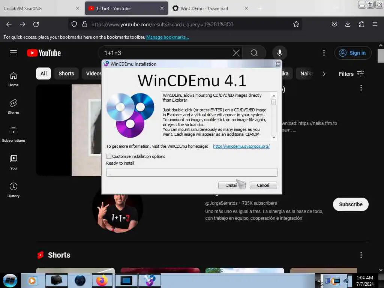The image size is (384, 288).
Task: Open first video result thumbnail
Action: 69,130
